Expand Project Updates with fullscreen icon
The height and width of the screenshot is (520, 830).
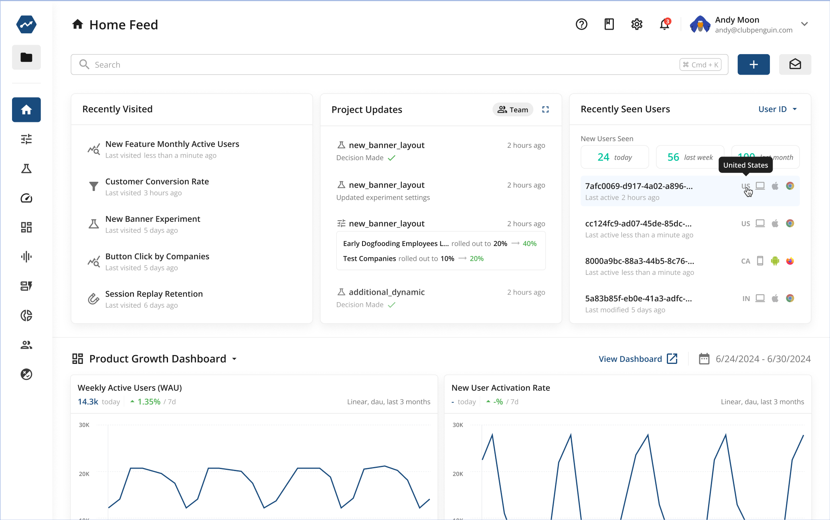[x=545, y=110]
